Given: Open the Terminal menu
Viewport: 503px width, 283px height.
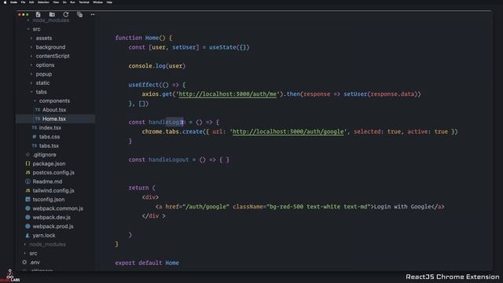Looking at the screenshot, I should [x=84, y=2].
